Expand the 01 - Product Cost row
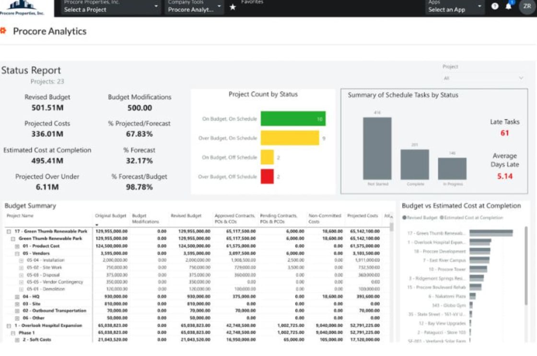The width and height of the screenshot is (537, 356). pyautogui.click(x=17, y=246)
